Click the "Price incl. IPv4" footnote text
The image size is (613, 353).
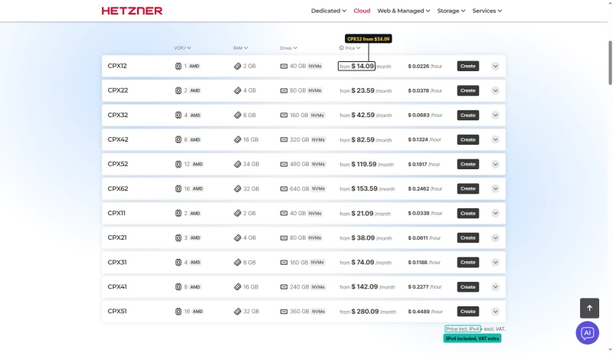pos(463,328)
